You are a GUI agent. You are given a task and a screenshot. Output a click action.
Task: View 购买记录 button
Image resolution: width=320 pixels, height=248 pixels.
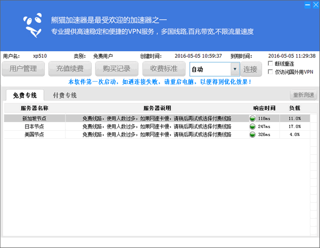[117, 69]
